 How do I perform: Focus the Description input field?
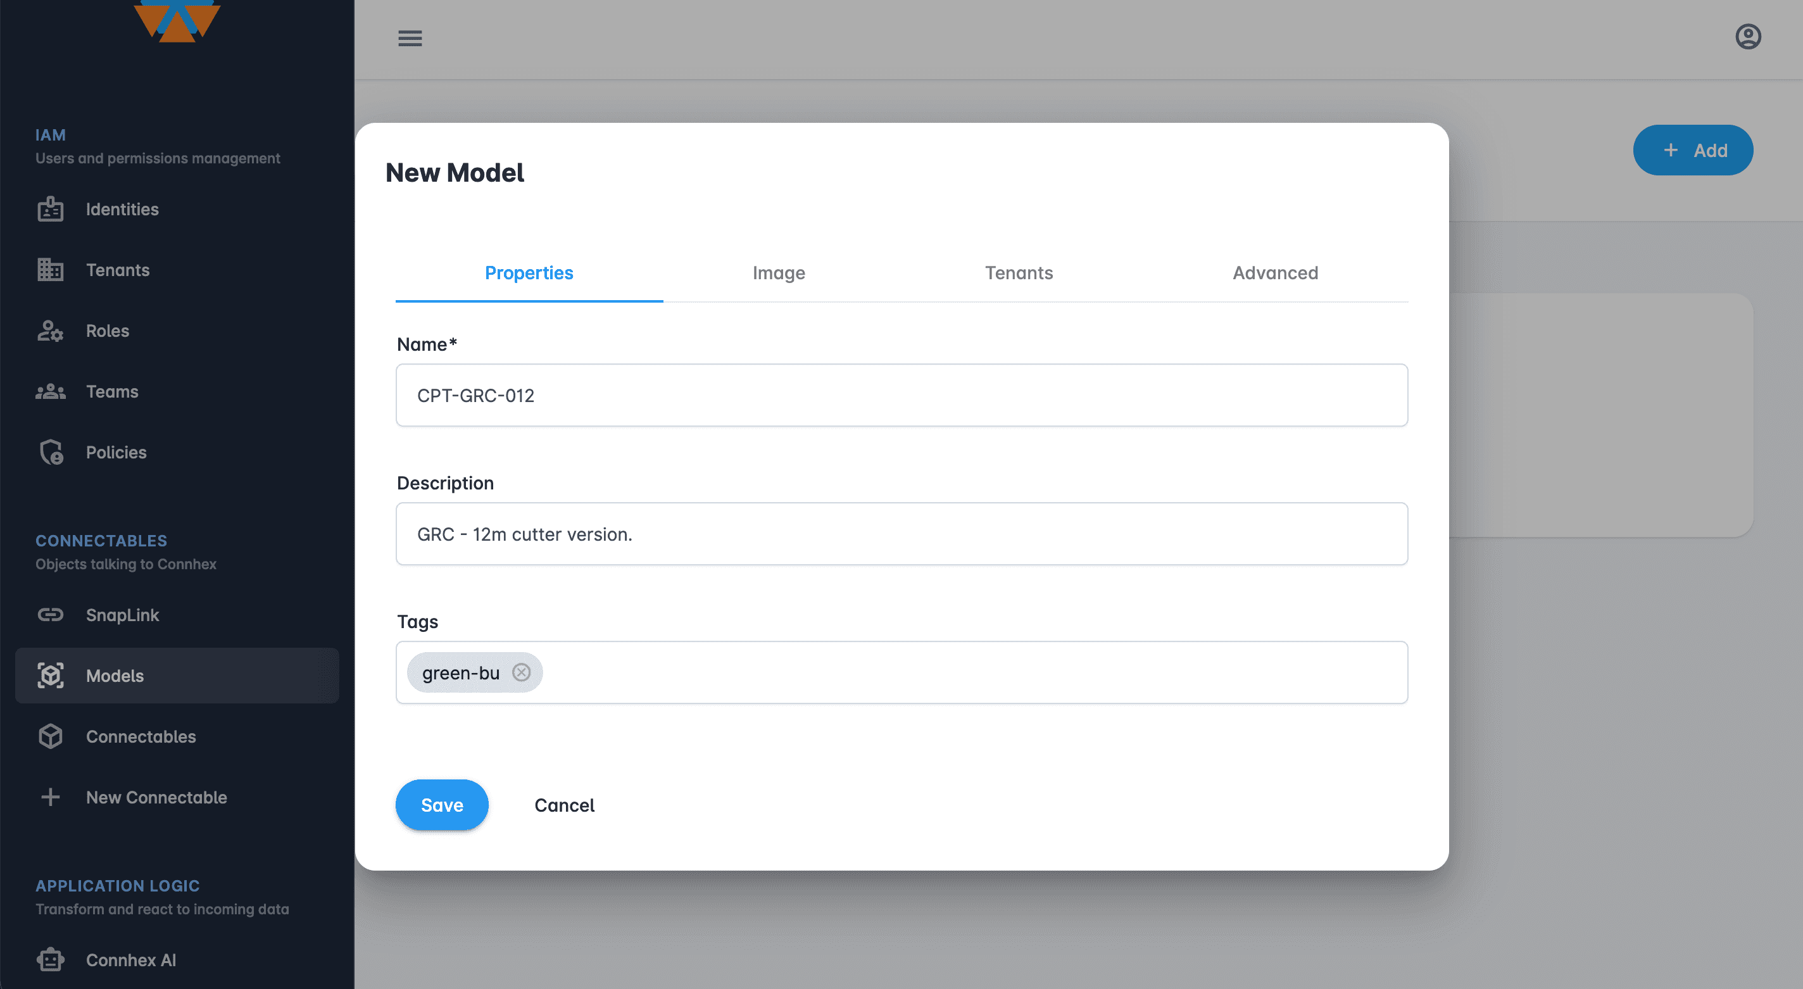coord(901,534)
